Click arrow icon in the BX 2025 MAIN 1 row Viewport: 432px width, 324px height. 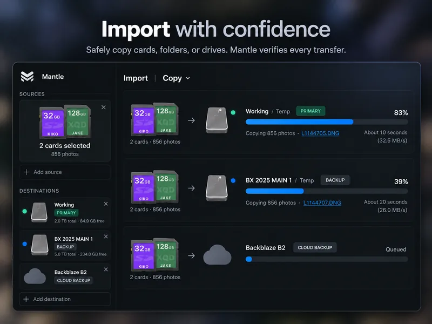[x=192, y=188]
